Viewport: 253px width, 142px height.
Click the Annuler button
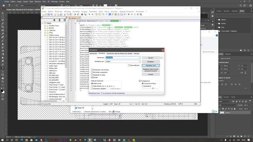click(x=151, y=75)
